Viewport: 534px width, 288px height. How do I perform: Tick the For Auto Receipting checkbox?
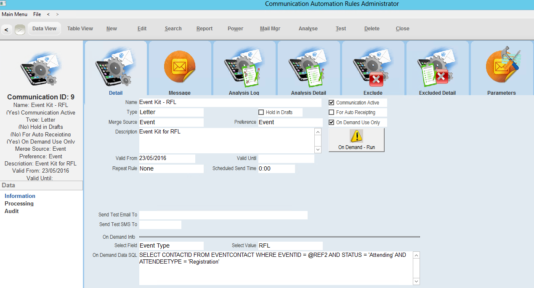(332, 112)
